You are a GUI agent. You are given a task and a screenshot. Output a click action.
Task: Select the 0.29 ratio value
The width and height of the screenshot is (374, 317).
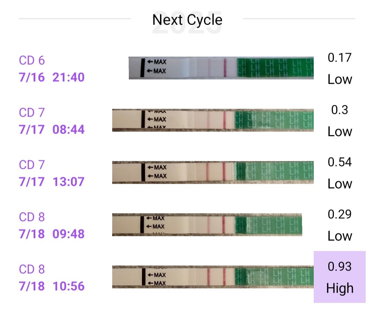click(340, 214)
